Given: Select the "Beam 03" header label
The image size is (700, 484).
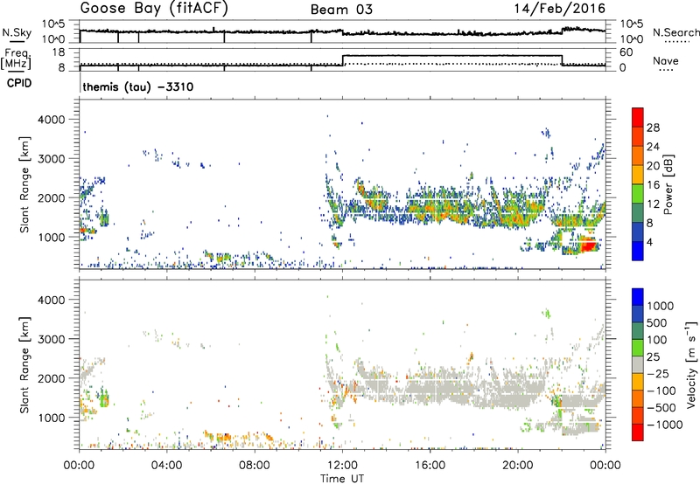Looking at the screenshot, I should [341, 10].
